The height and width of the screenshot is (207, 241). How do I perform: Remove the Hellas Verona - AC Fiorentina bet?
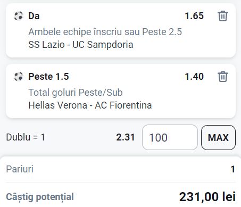click(223, 77)
